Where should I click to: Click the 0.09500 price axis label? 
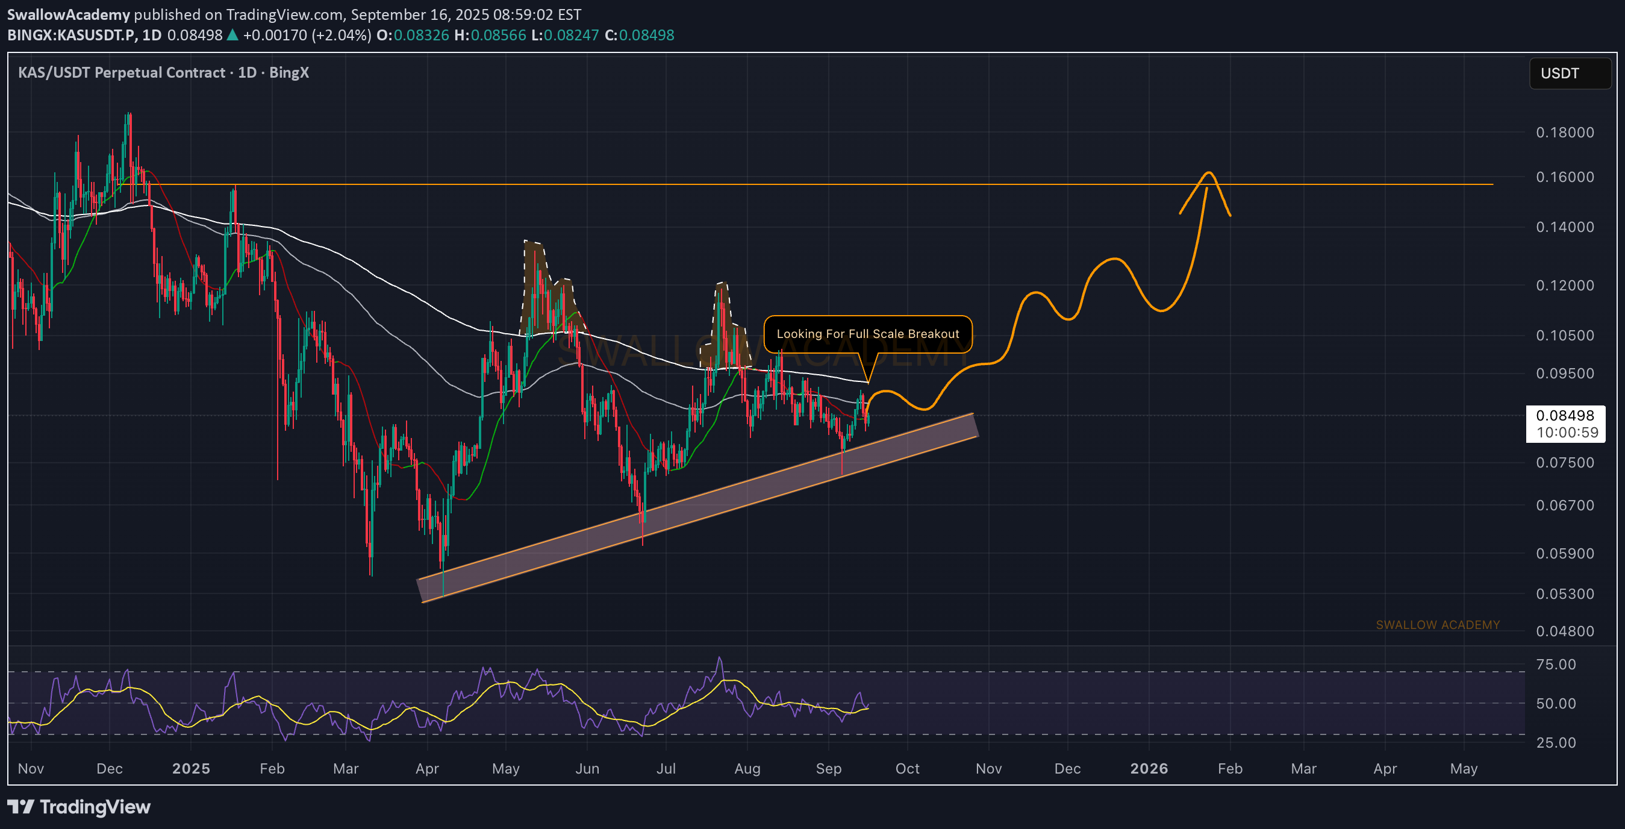[x=1565, y=373]
